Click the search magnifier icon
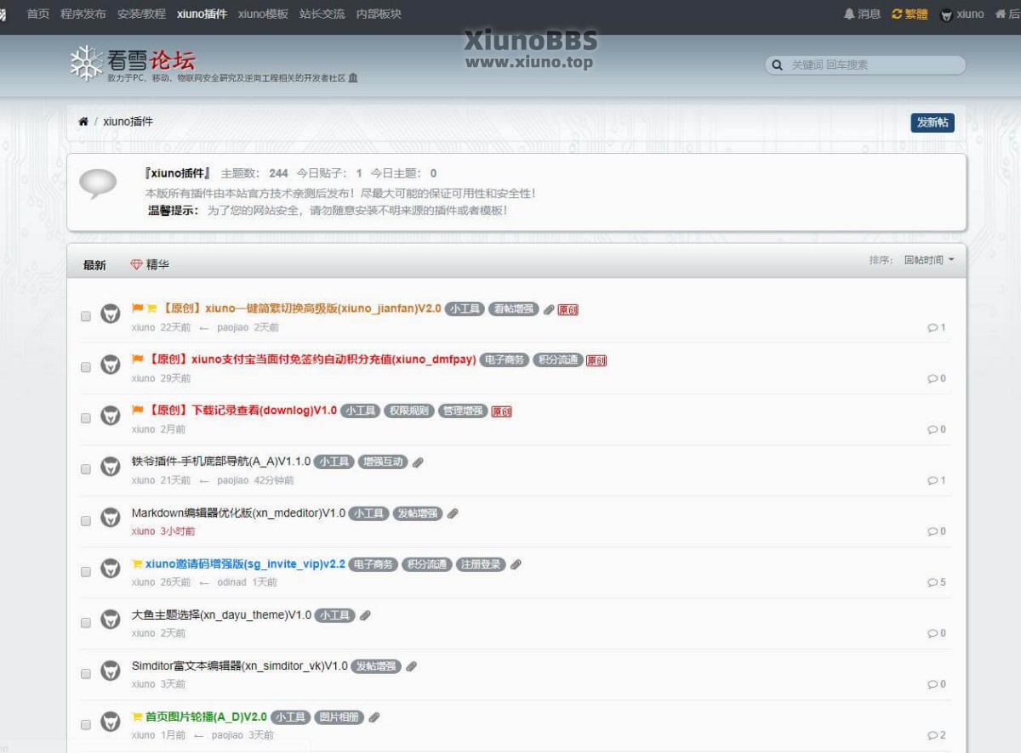This screenshot has height=753, width=1021. click(777, 65)
